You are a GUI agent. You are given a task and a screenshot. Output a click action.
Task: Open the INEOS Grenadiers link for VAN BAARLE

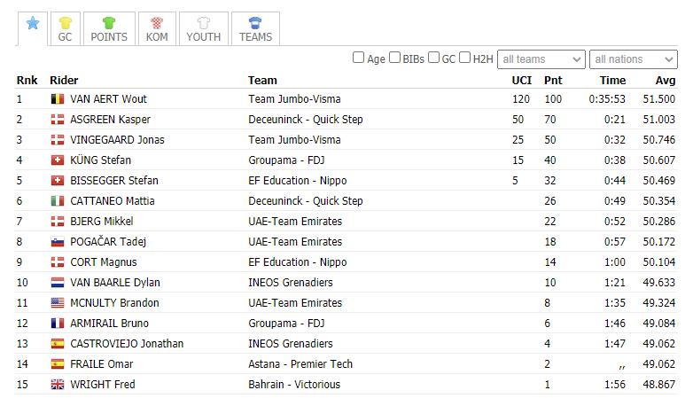click(x=291, y=283)
